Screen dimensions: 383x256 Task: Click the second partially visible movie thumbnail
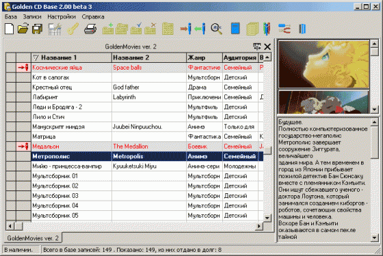[x=323, y=102]
